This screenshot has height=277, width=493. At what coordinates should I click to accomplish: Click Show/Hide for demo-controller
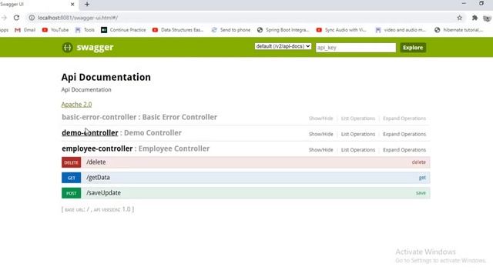click(x=320, y=134)
